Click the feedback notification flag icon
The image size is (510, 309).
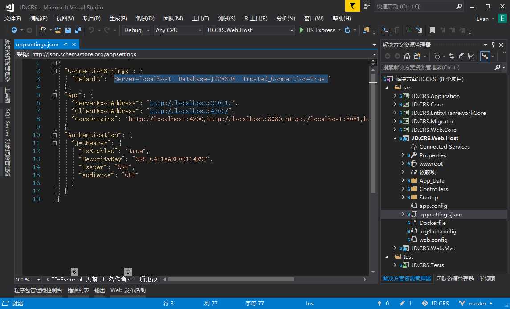tap(353, 6)
